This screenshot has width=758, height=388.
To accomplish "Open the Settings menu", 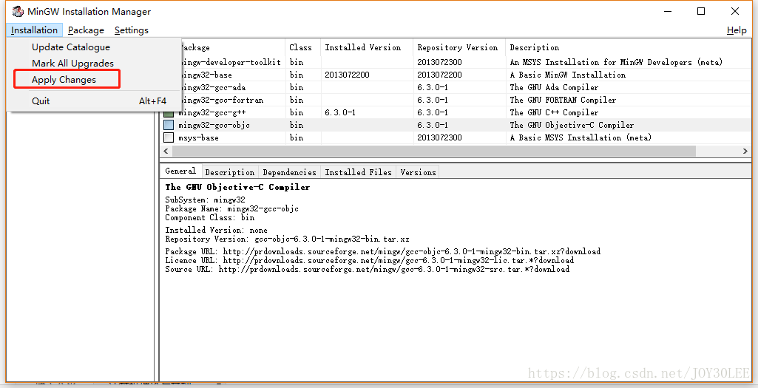I will [132, 30].
